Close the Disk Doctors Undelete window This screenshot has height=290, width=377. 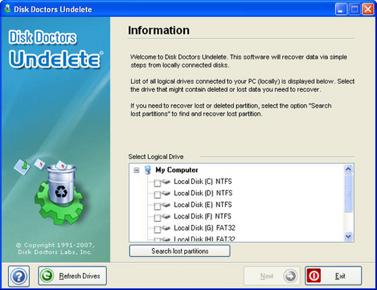point(368,9)
